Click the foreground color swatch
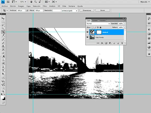The height and width of the screenshot is (113, 151). coord(2,97)
